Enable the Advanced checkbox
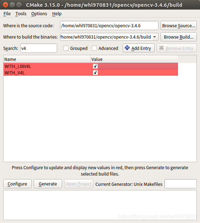 coord(94,48)
